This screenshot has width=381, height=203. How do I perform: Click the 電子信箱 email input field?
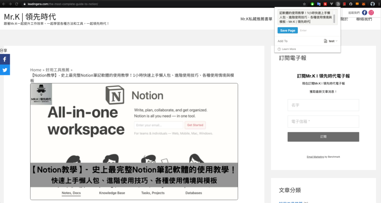323,122
